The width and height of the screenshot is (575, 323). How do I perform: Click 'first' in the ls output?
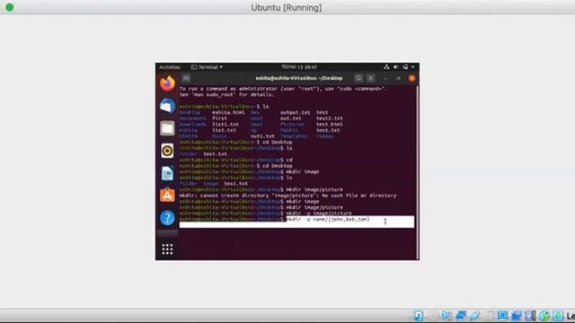pyautogui.click(x=219, y=118)
